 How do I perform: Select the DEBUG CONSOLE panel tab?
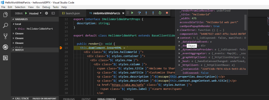point(107,99)
